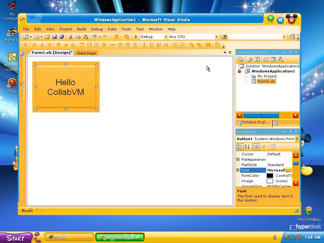Open the active files list arrow by tabs
This screenshot has height=243, width=324.
point(225,53)
